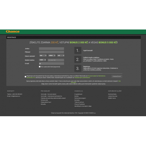
Task: Click the step 3 number tile
Action: point(78,68)
